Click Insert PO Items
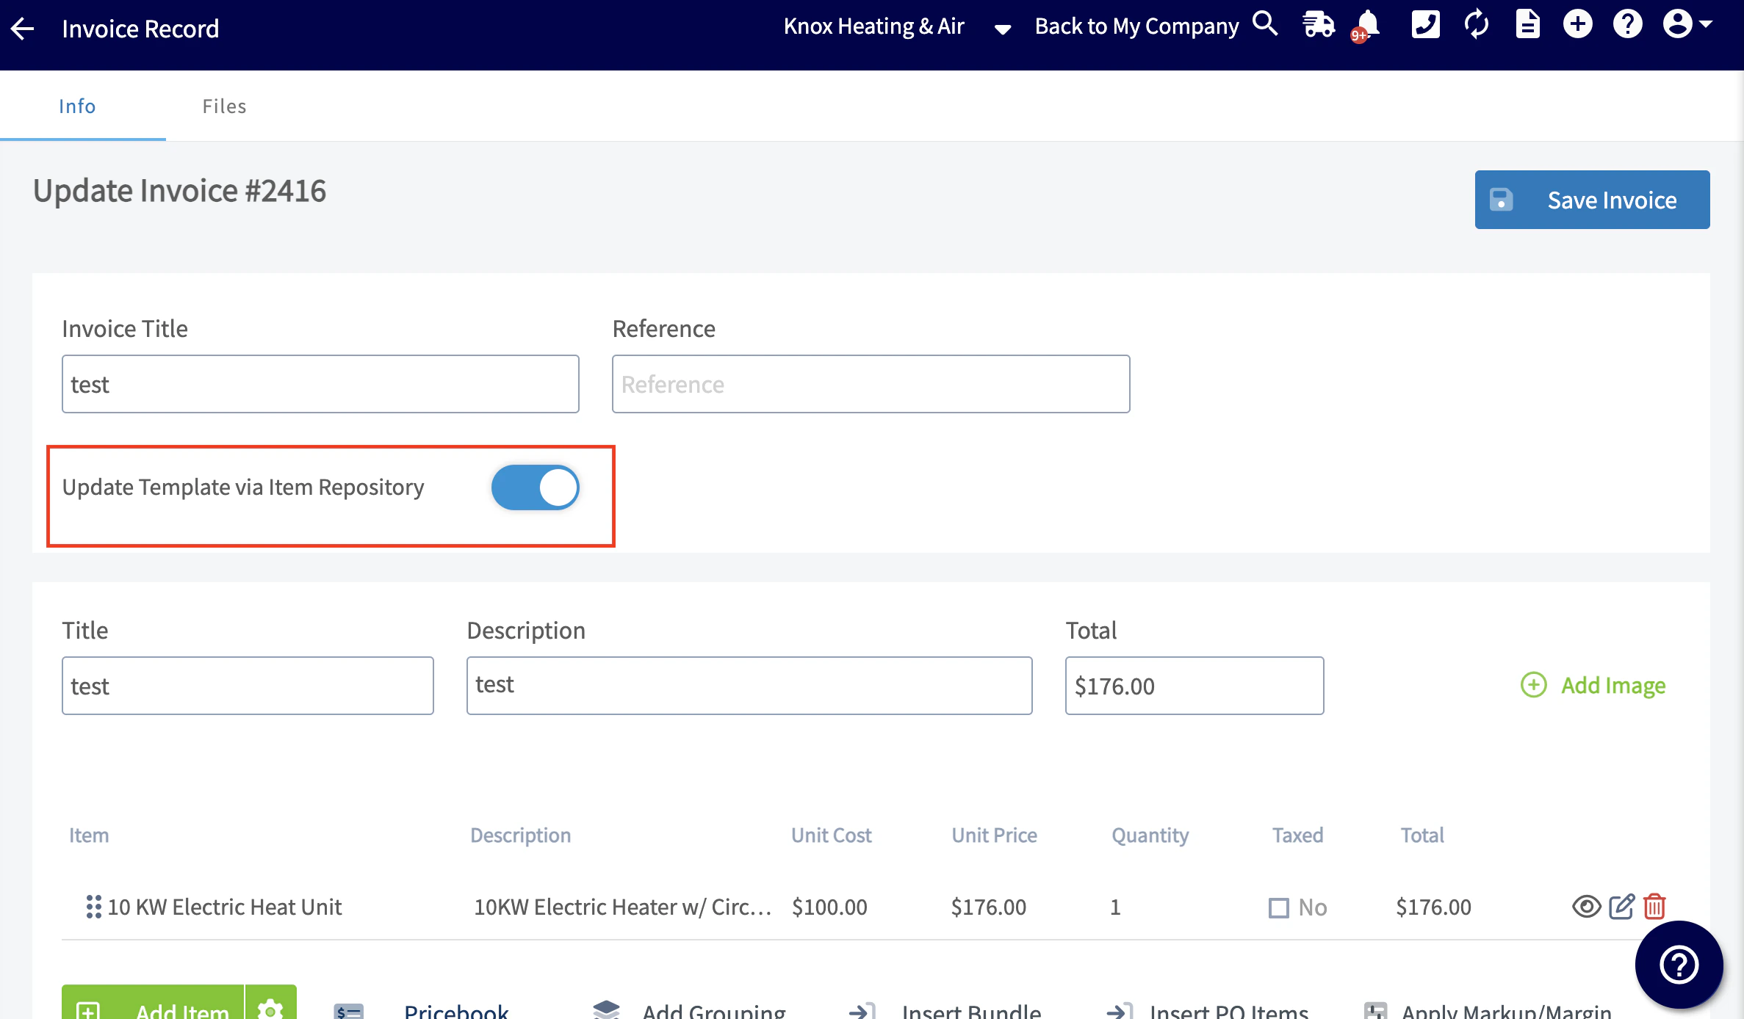The image size is (1744, 1019). tap(1207, 1011)
